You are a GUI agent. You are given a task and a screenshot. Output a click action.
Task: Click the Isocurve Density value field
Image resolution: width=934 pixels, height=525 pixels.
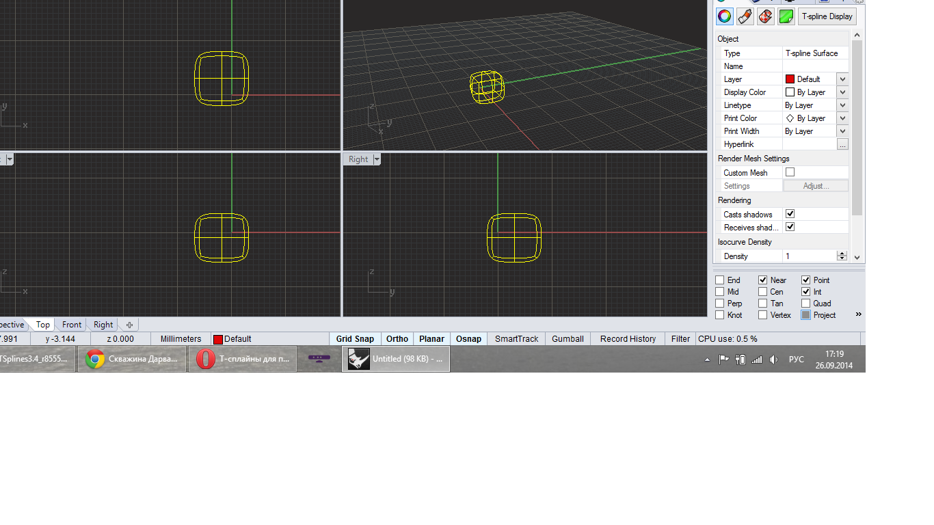(x=810, y=256)
